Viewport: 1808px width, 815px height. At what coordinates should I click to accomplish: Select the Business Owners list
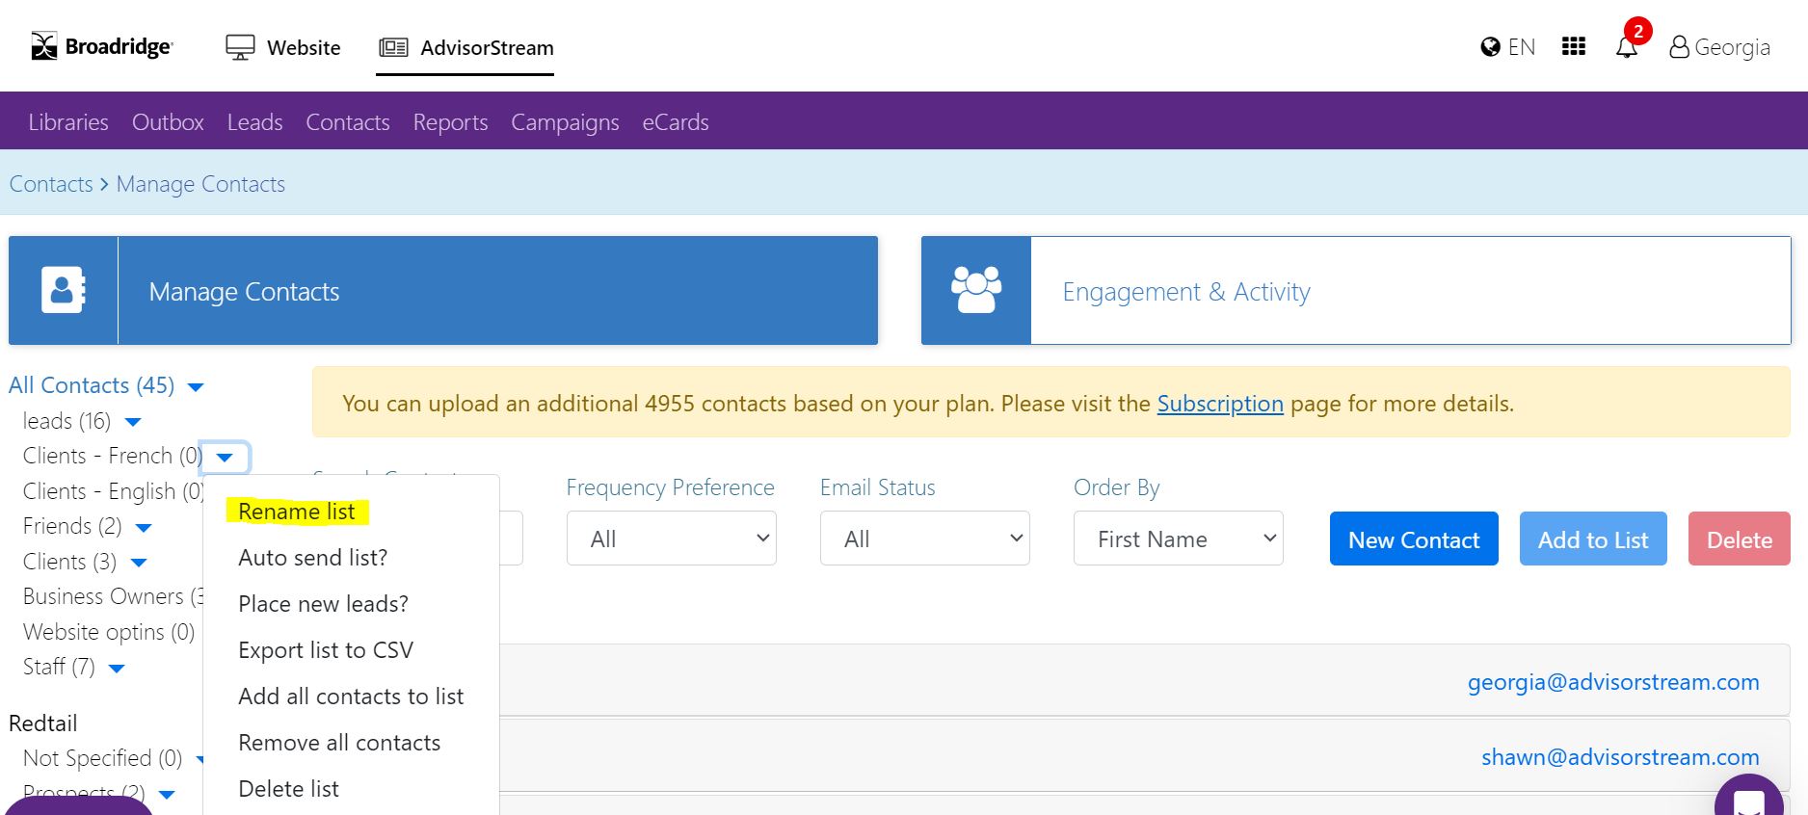(x=112, y=596)
